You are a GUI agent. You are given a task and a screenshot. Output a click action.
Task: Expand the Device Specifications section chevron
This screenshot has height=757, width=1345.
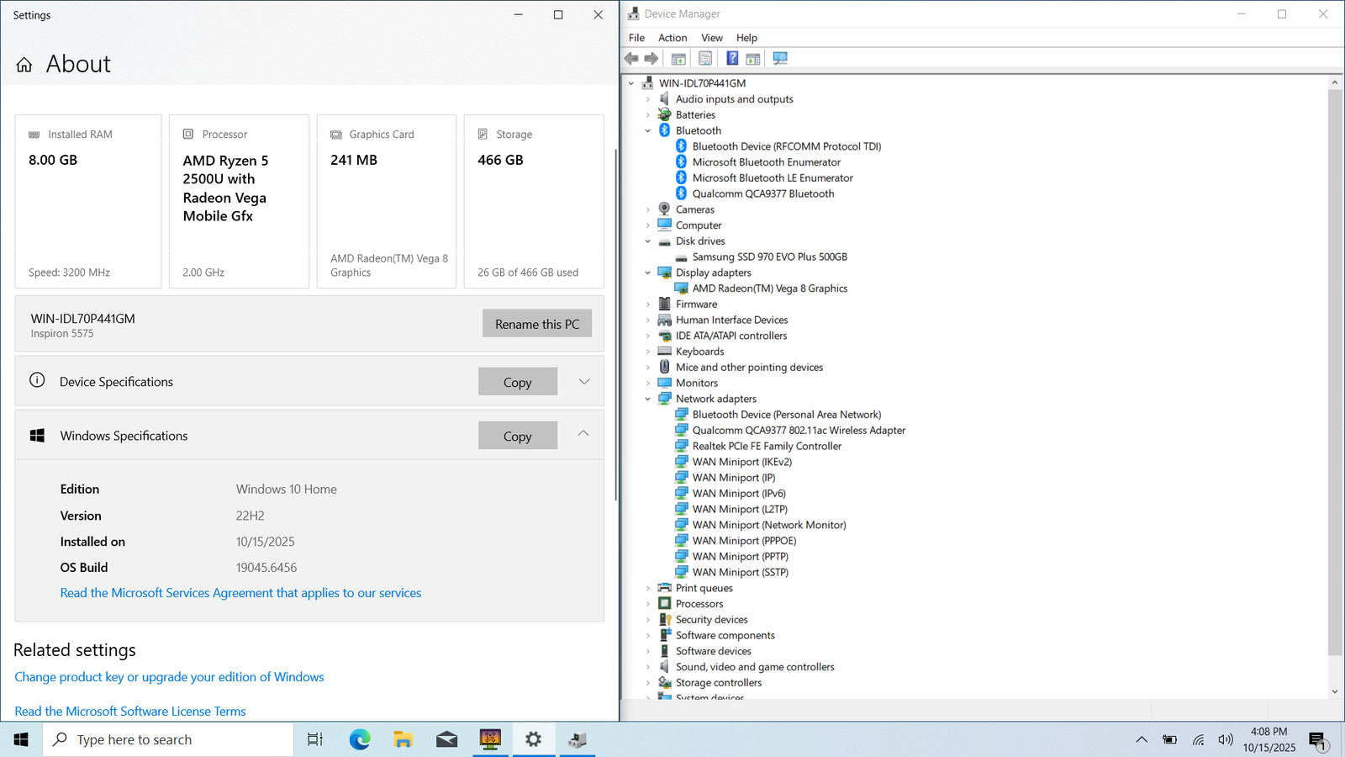(x=584, y=381)
